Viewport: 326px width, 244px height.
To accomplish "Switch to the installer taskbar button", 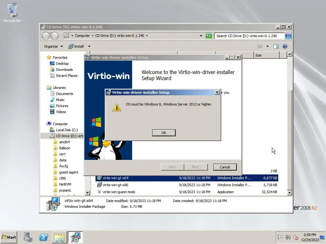I will (75, 237).
